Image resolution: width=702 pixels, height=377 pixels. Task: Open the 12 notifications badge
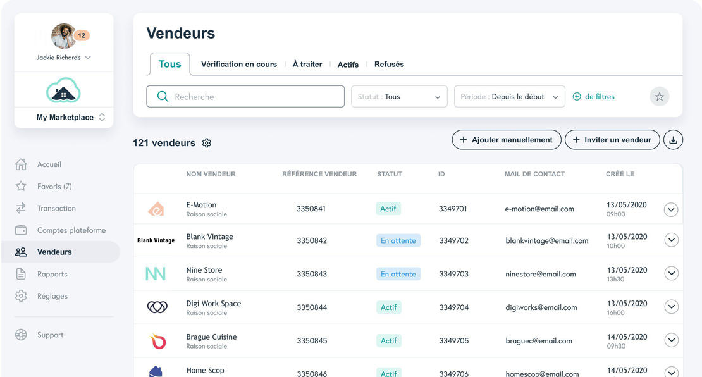[82, 35]
